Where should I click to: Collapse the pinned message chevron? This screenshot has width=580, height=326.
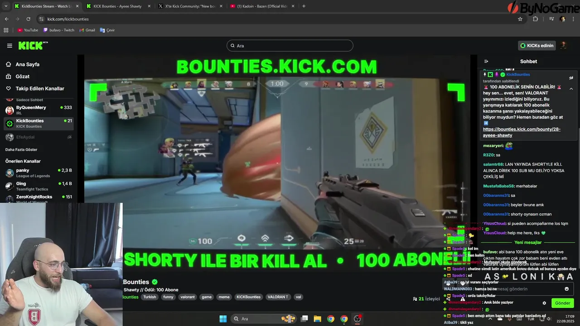571,89
